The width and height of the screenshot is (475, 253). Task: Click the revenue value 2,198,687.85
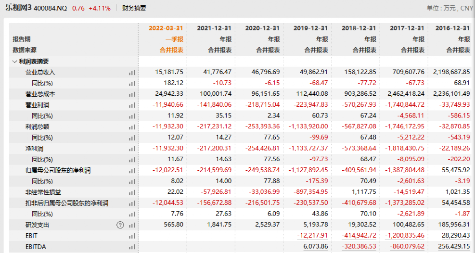452,72
